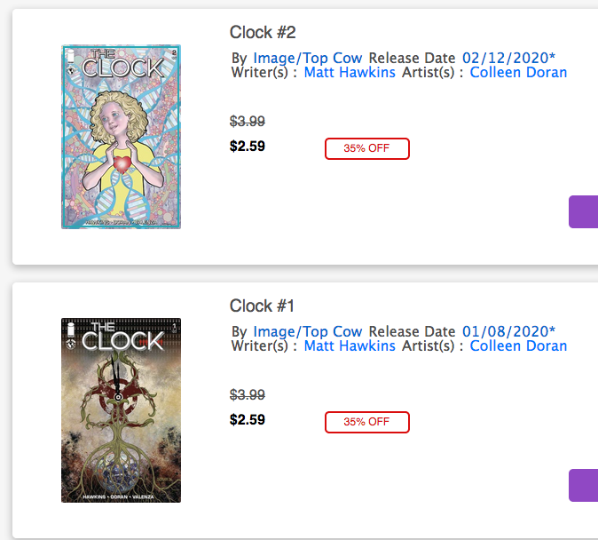Click Image/Top Cow publisher link for Clock #2
The height and width of the screenshot is (540, 598).
[x=308, y=58]
